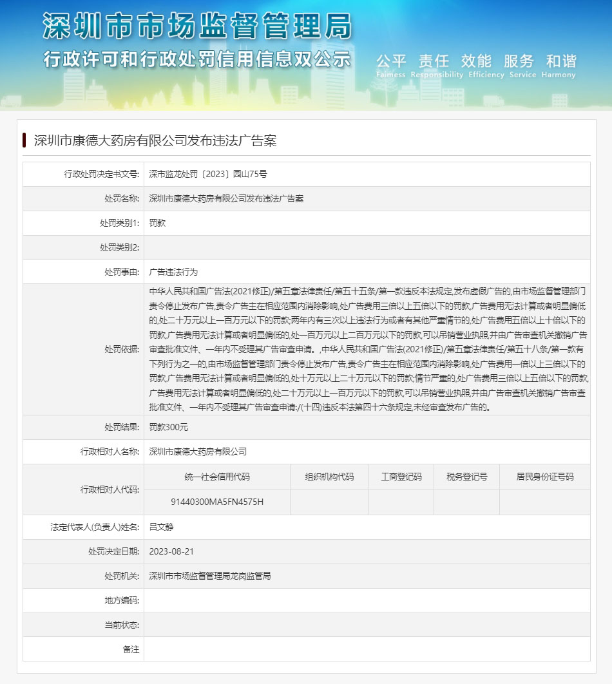Click the 处罚事由 label
612x684 pixels.
click(122, 272)
